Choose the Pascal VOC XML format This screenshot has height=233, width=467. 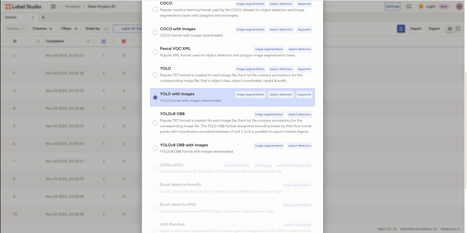(x=155, y=52)
